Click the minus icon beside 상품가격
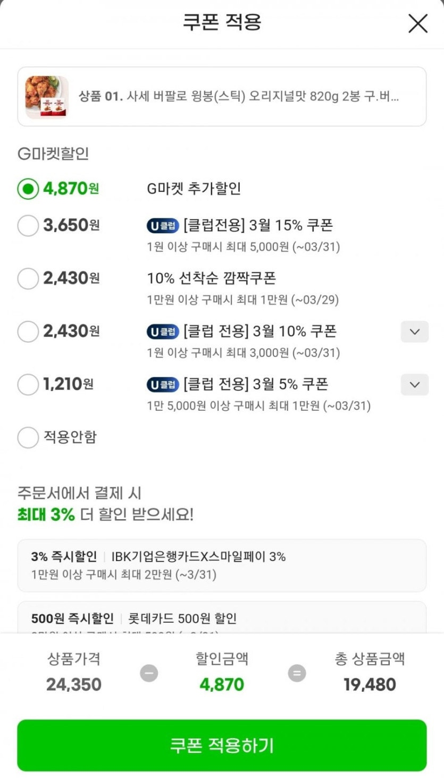 coord(149,673)
